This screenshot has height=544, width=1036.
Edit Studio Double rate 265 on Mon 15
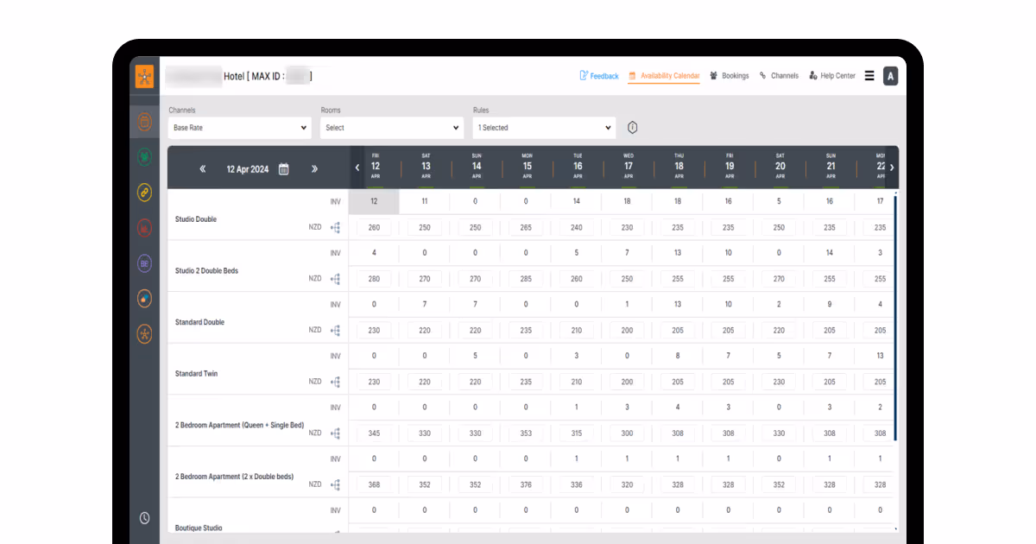pos(526,228)
